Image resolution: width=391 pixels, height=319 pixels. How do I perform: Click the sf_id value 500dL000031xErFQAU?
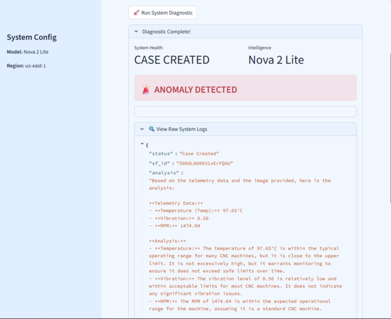[205, 164]
